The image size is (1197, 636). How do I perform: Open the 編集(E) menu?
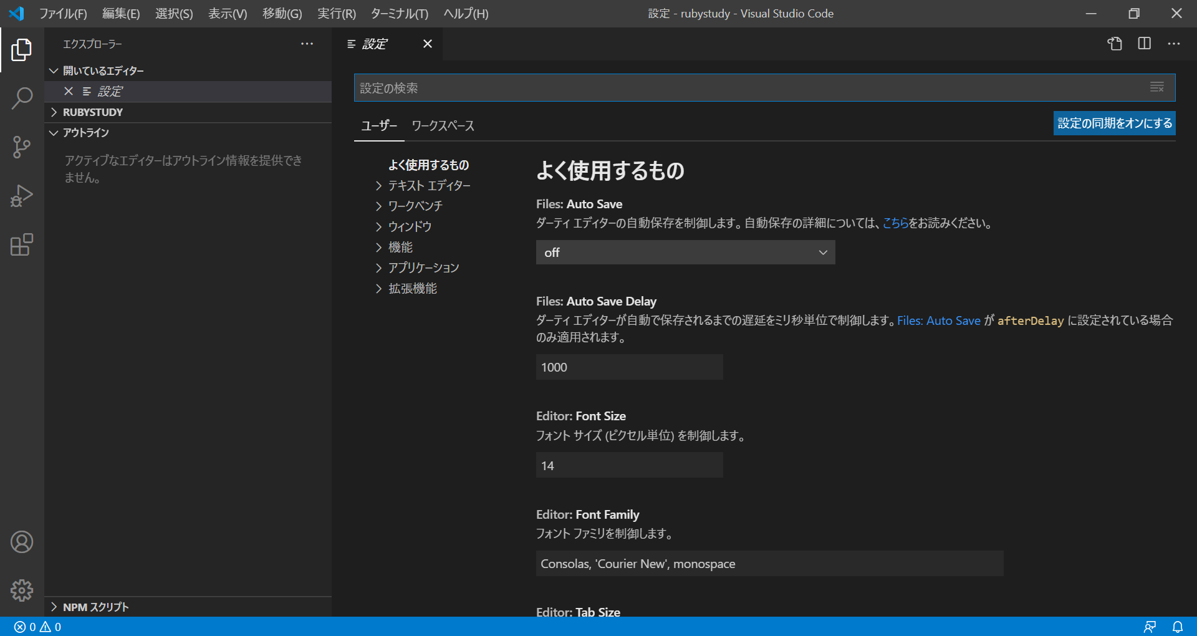pyautogui.click(x=121, y=13)
